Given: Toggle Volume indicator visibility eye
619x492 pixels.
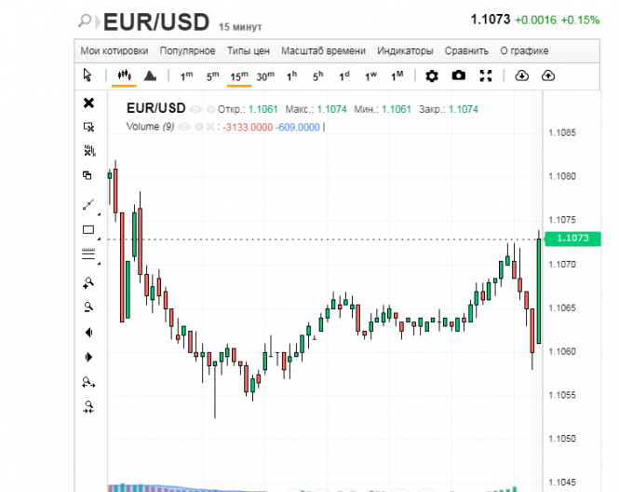Looking at the screenshot, I should click(184, 127).
